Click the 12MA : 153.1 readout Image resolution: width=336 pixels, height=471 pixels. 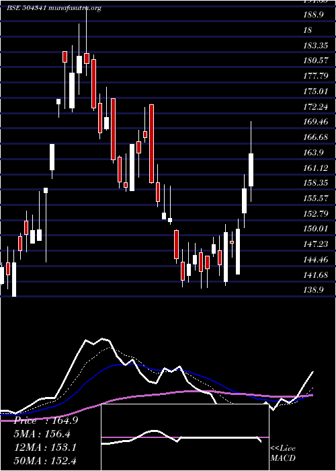pos(46,447)
